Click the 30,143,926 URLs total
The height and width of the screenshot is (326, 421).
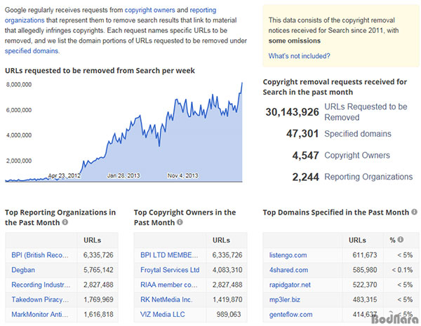coord(292,112)
